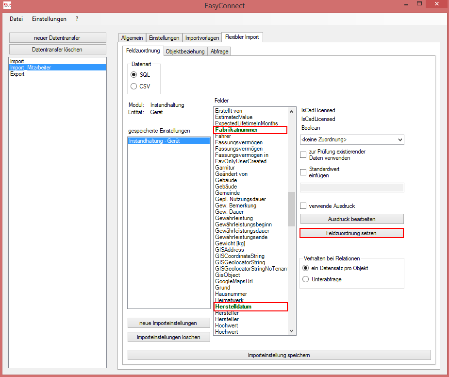This screenshot has width=449, height=377.
Task: Click the Felder list scrollbar down arrow
Action: click(292, 331)
